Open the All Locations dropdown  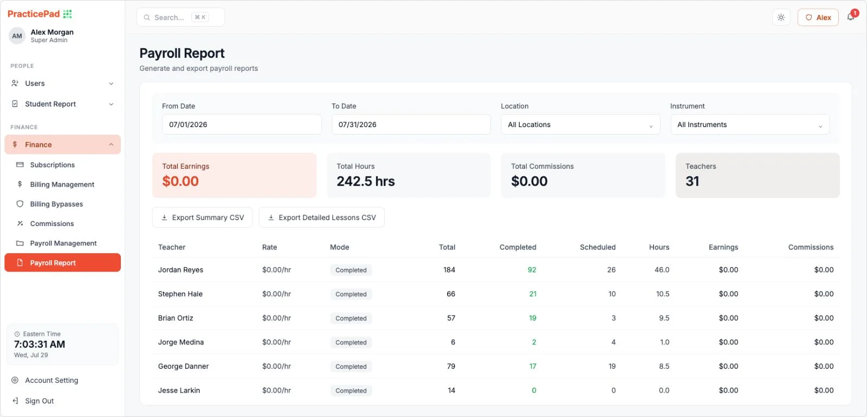coord(580,124)
